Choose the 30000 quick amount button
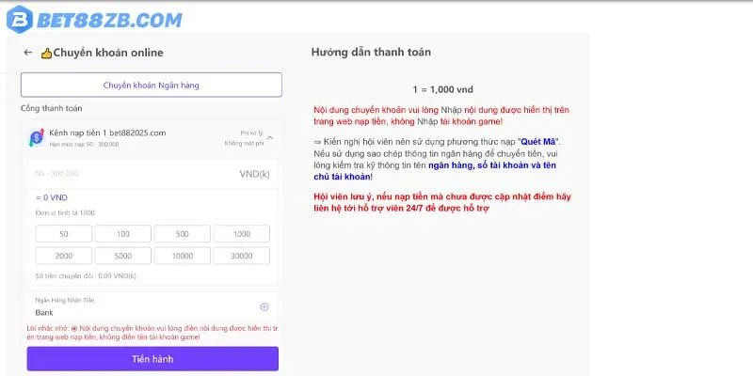 pos(242,256)
